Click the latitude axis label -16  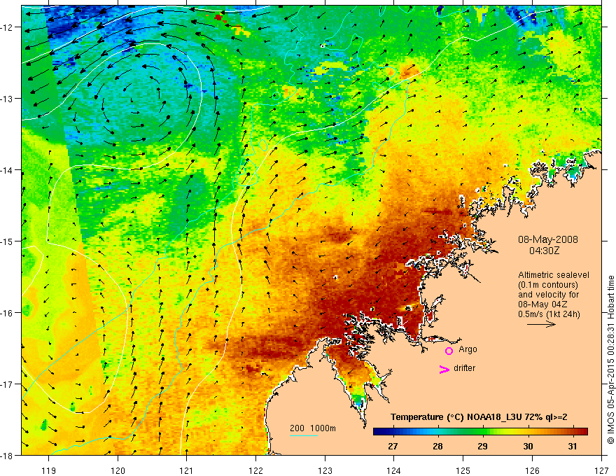tap(8, 313)
